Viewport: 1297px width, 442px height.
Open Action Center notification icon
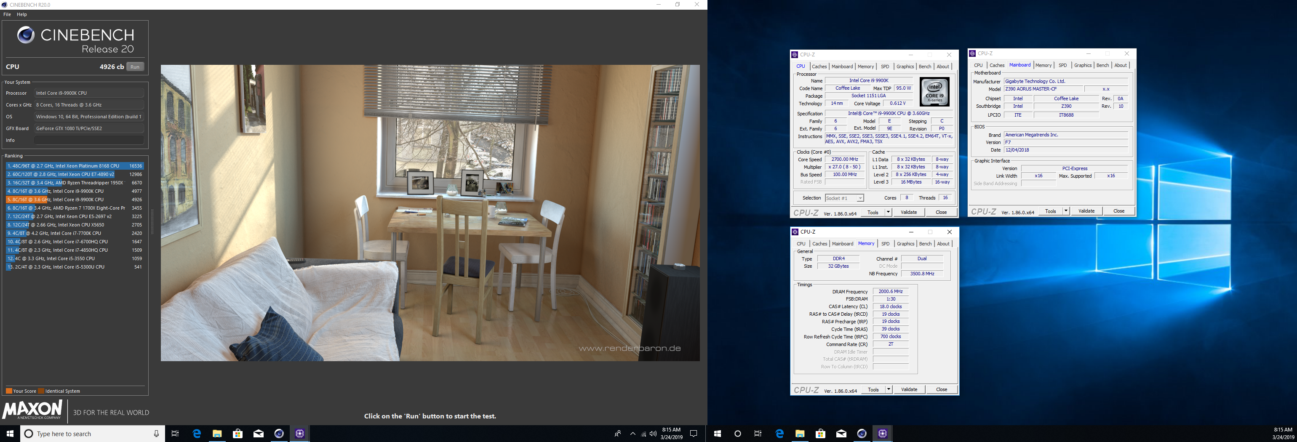pyautogui.click(x=693, y=434)
